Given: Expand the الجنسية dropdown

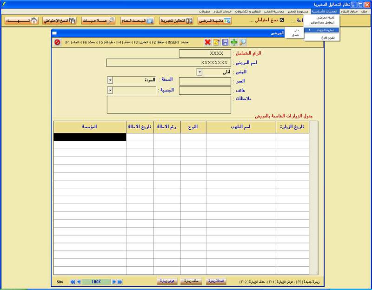Looking at the screenshot, I should point(110,90).
